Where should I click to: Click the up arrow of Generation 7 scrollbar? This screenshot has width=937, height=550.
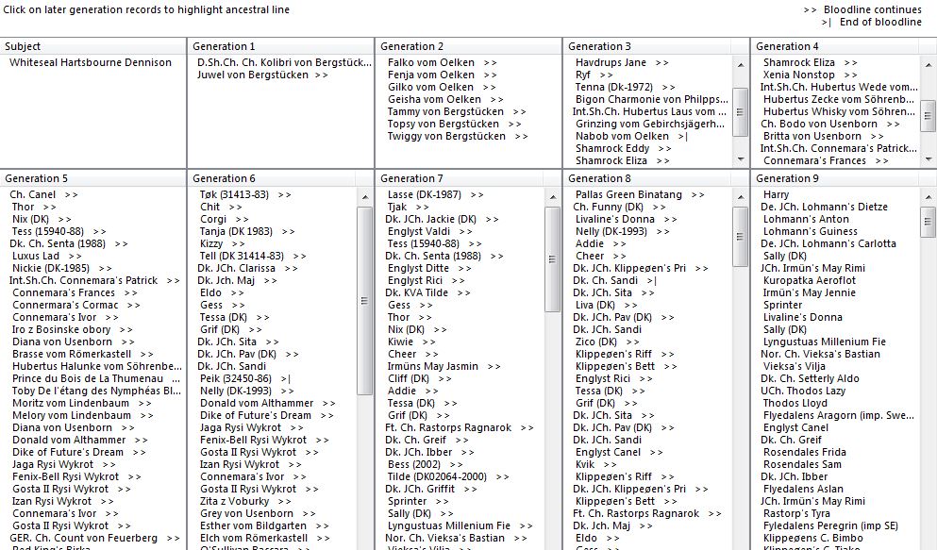[x=553, y=196]
